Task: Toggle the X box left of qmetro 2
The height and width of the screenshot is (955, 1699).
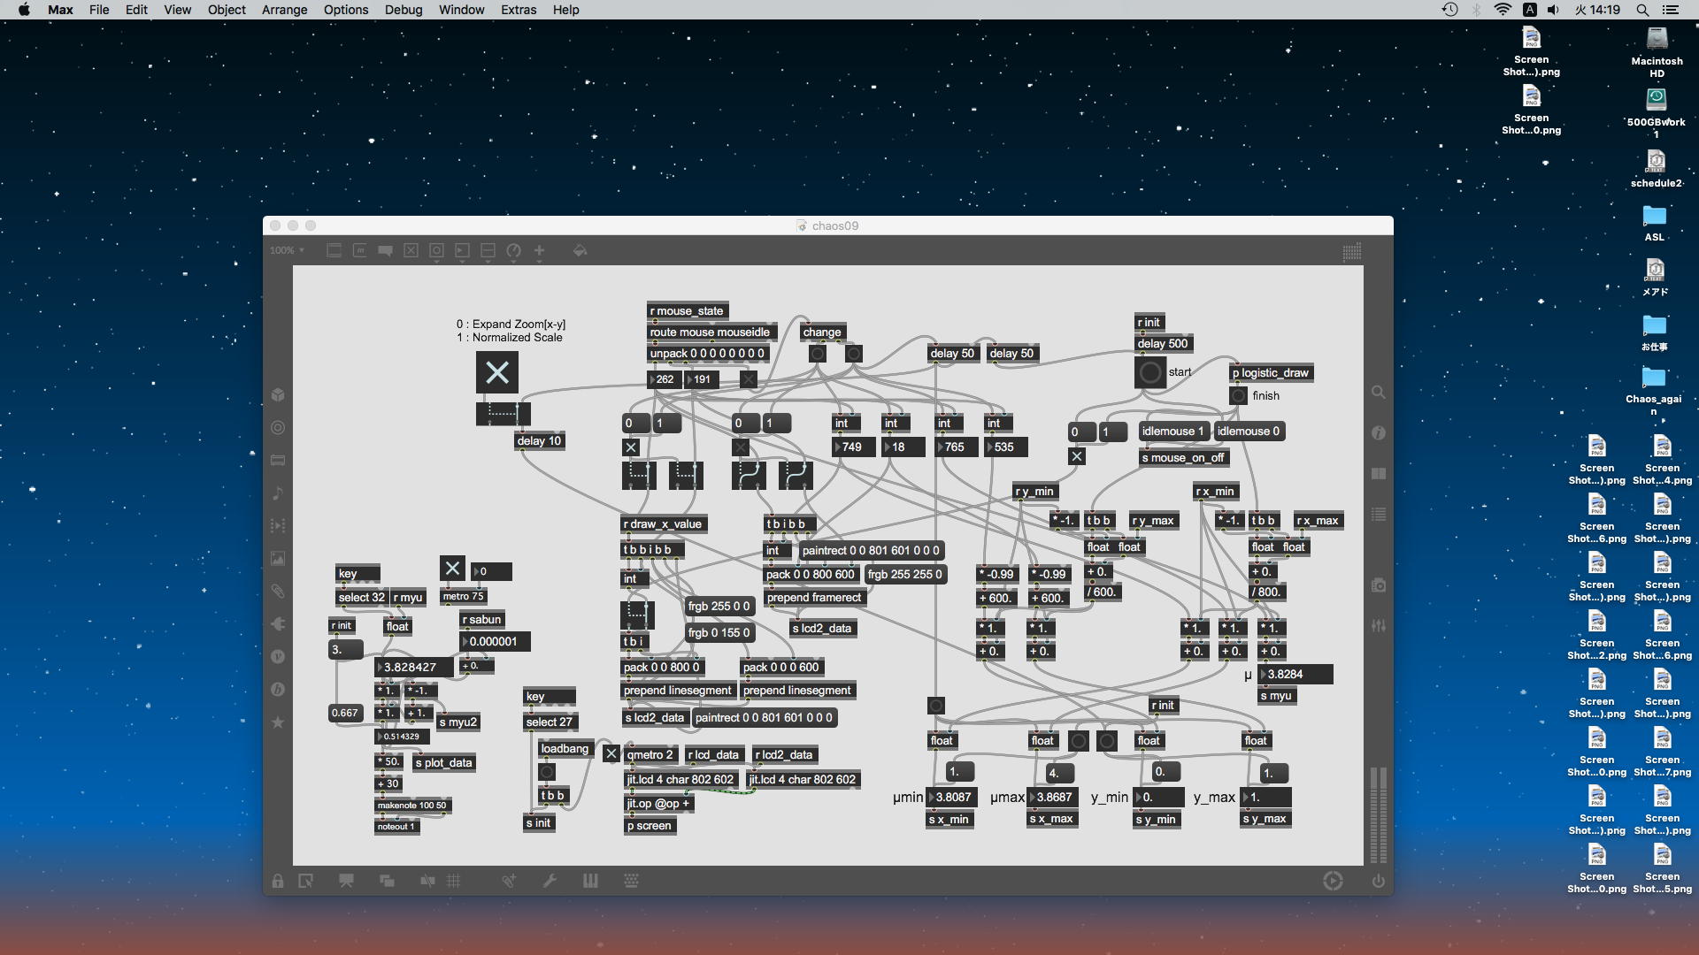Action: click(x=611, y=754)
